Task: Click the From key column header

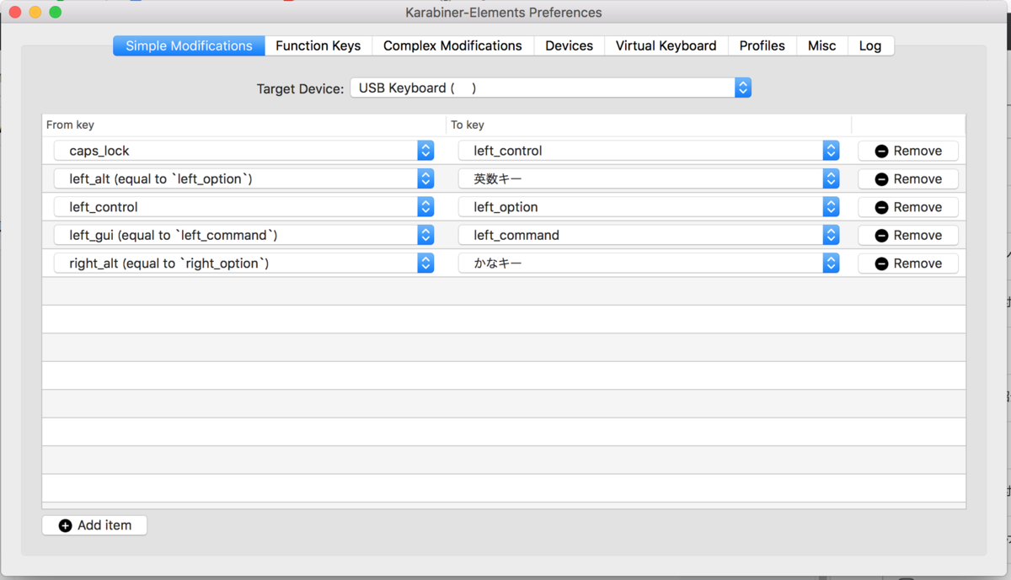Action: click(244, 125)
